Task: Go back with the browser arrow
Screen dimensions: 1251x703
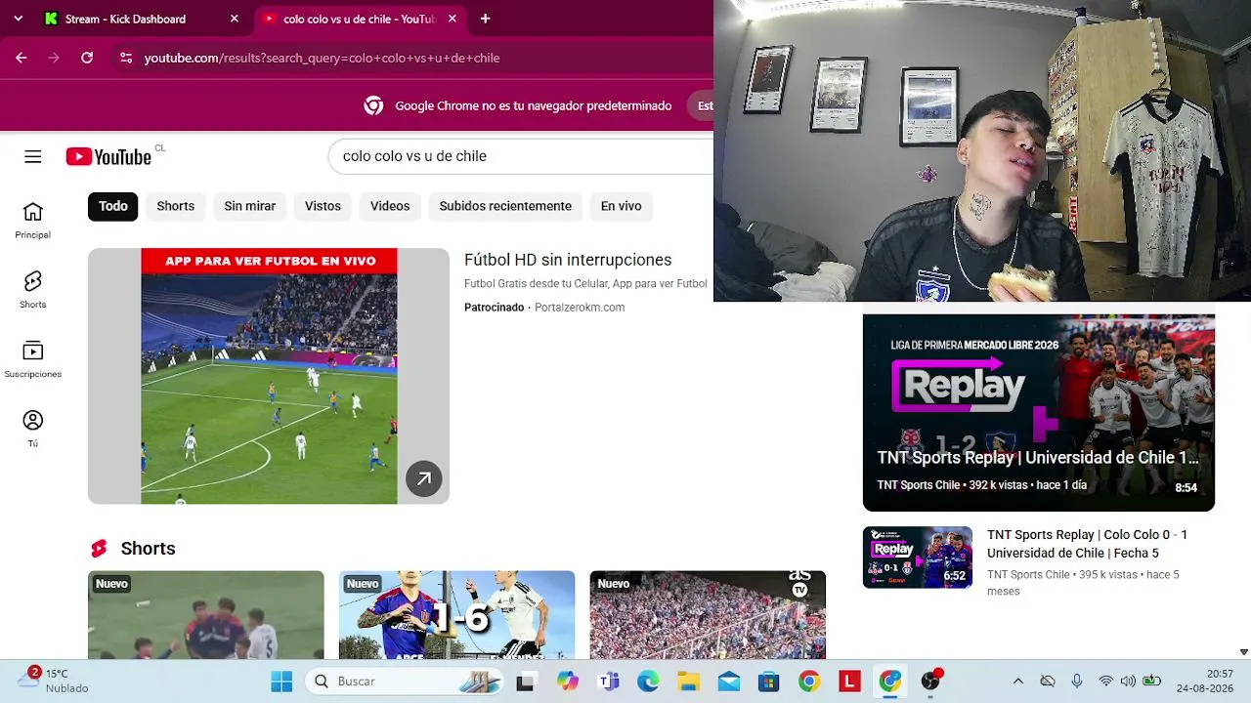Action: pos(22,58)
